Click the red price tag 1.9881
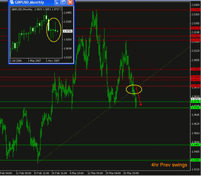The image size is (201, 176). pyautogui.click(x=196, y=86)
